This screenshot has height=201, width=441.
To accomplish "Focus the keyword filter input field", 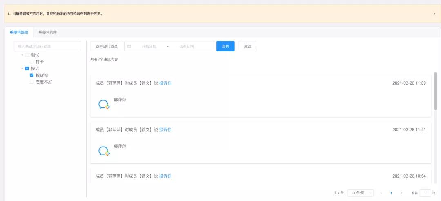I will coord(47,46).
